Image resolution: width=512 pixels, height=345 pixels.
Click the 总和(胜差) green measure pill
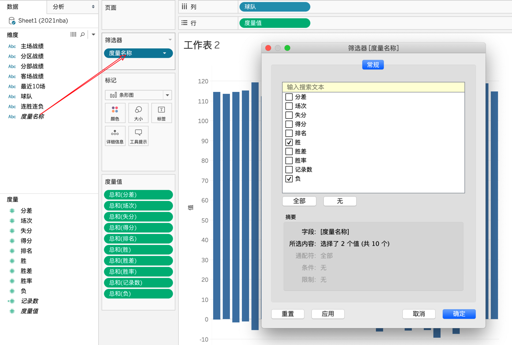pos(138,260)
